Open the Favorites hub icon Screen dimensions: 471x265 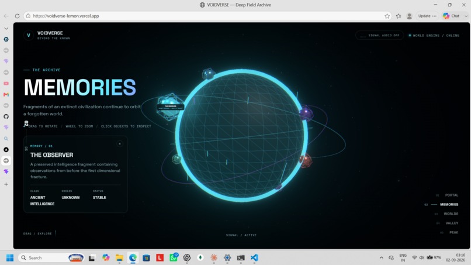pyautogui.click(x=399, y=16)
